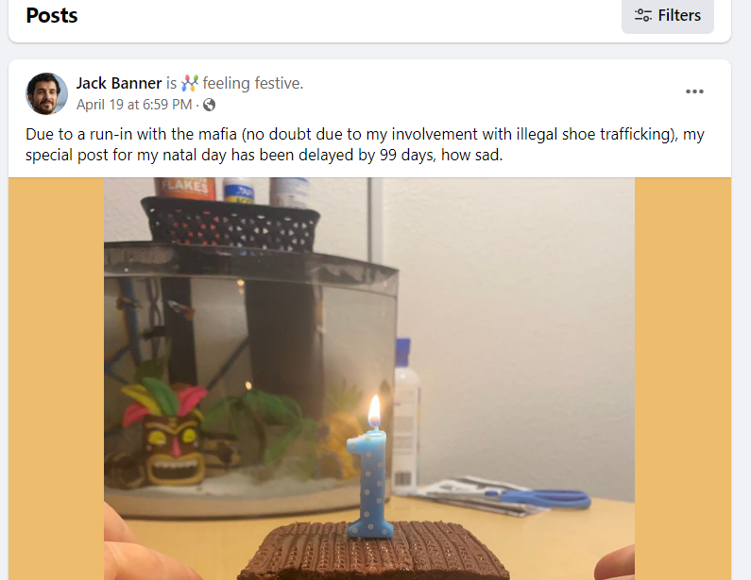Click the public globe audience icon
The width and height of the screenshot is (751, 580).
[210, 105]
